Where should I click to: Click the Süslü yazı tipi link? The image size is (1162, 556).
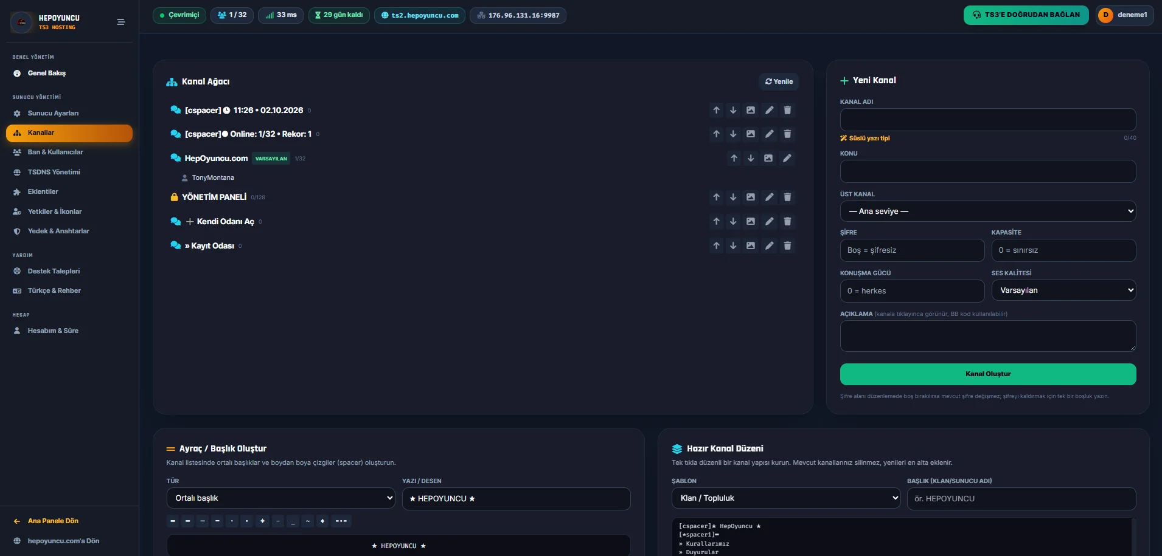pos(865,139)
